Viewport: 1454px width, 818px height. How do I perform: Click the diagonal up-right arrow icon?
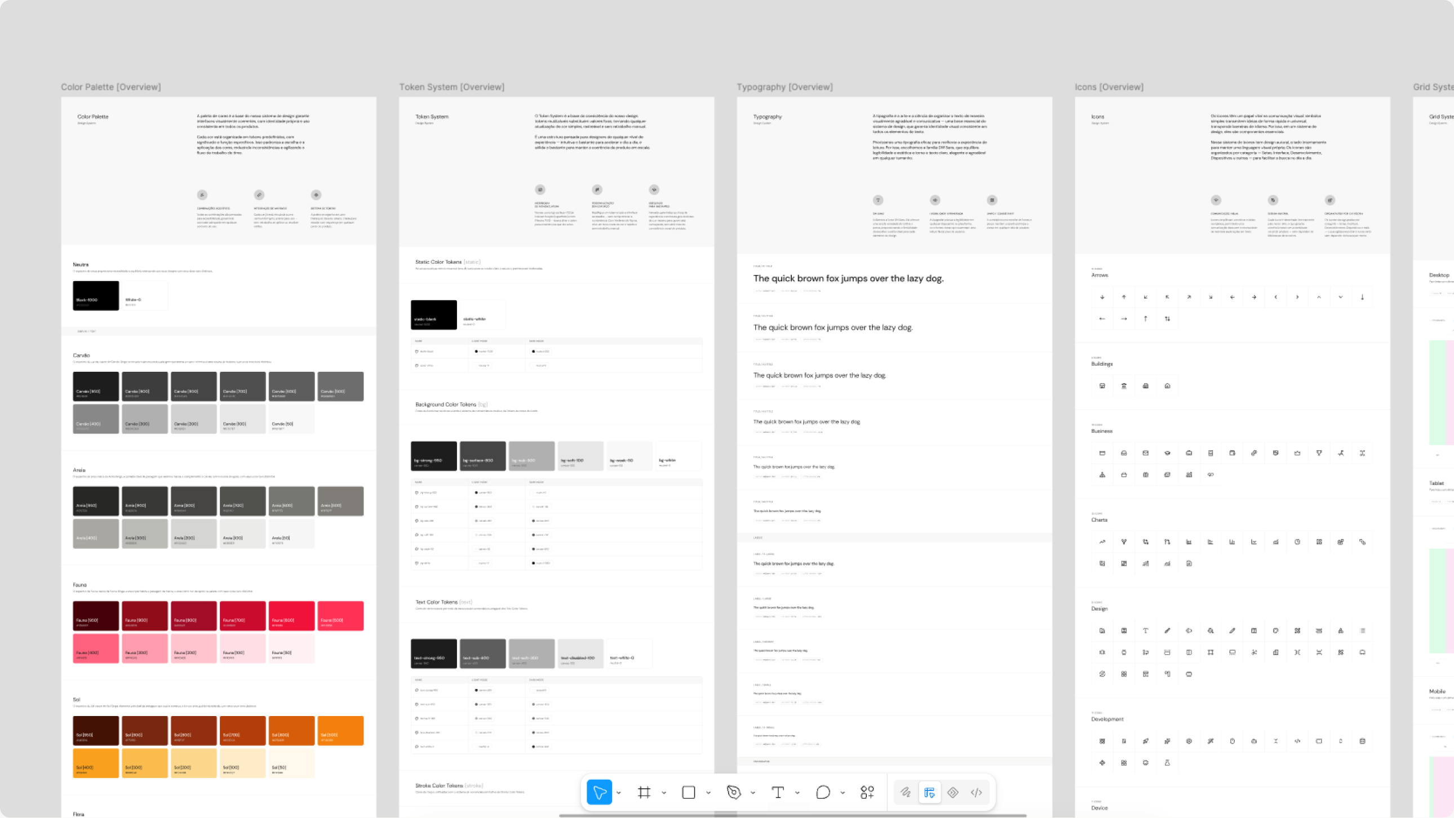click(1189, 297)
